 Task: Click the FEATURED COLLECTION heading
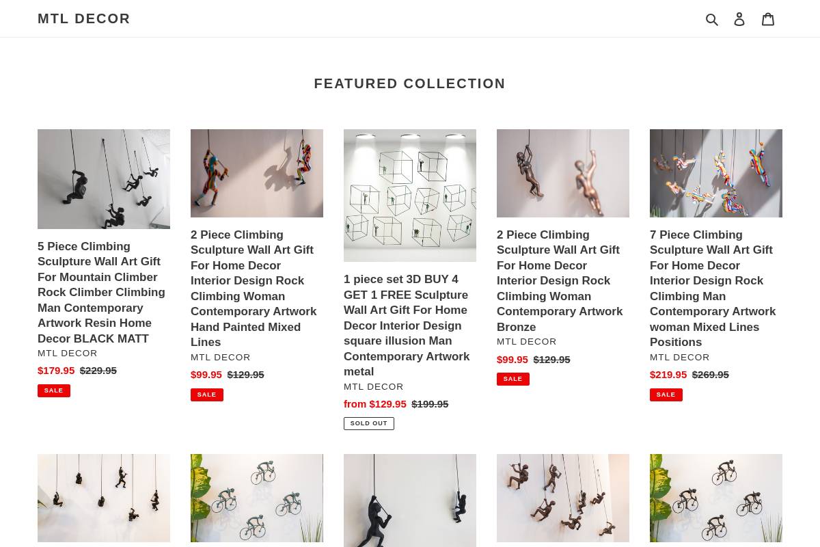pyautogui.click(x=410, y=83)
